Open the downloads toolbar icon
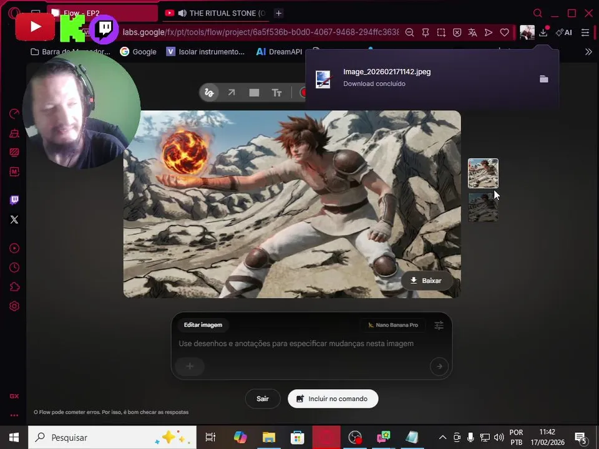599x449 pixels. [543, 32]
